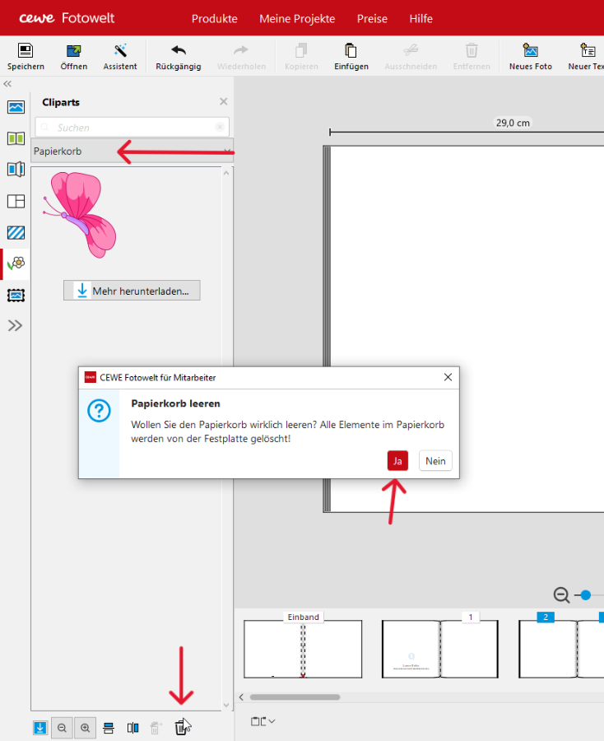Open the Hilfe menu
This screenshot has height=741, width=604.
tap(420, 18)
